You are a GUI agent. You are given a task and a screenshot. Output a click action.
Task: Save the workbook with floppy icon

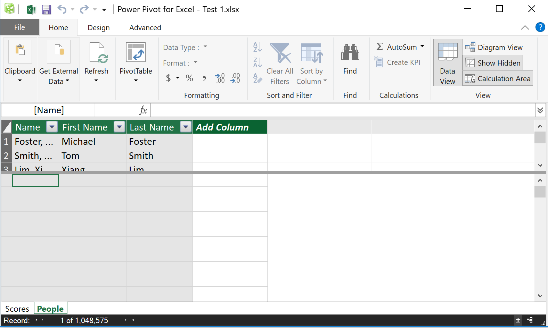click(x=46, y=9)
